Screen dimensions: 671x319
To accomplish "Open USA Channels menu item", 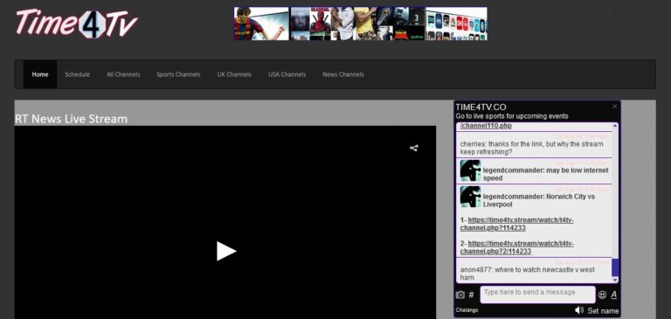I will click(x=287, y=74).
